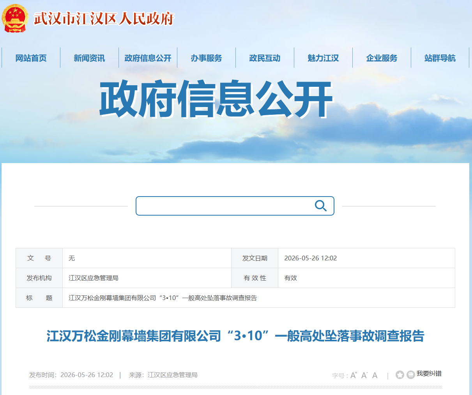Screen dimensions: 472x395
Task: Expand the 站群导航 menu
Action: [440, 58]
